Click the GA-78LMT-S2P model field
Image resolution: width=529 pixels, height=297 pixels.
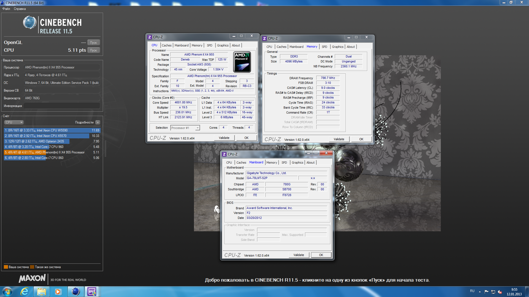[x=271, y=178]
